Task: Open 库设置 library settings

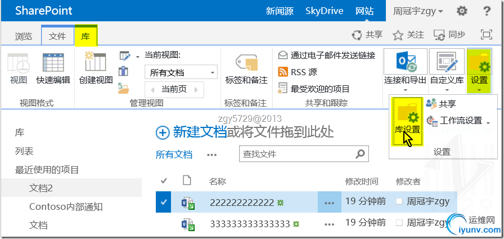Action: tap(407, 121)
